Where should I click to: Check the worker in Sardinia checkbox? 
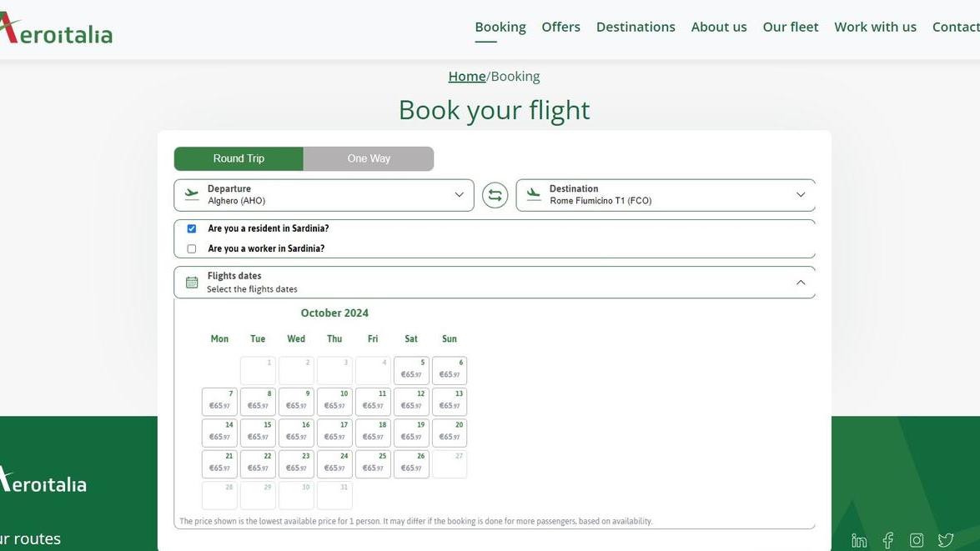point(192,248)
